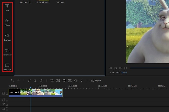The width and height of the screenshot is (169, 112).
Task: Select the Short 4k video sample clip on timeline
Action: pos(36,93)
